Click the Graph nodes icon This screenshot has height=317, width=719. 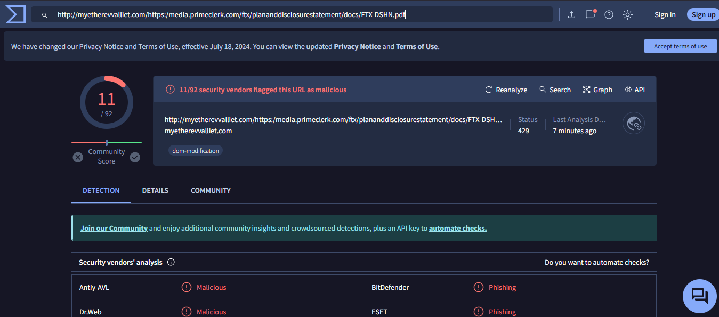(x=586, y=90)
